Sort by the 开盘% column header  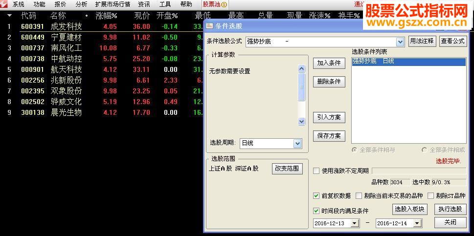167,16
